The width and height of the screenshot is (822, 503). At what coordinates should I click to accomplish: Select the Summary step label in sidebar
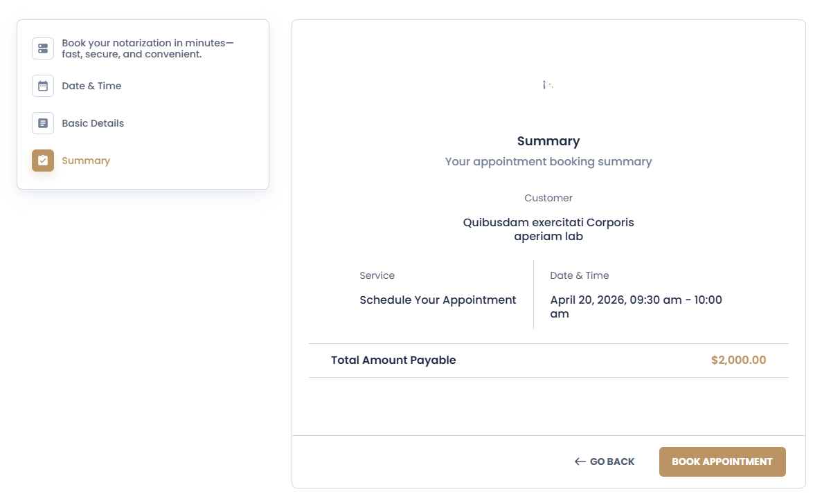coord(86,161)
